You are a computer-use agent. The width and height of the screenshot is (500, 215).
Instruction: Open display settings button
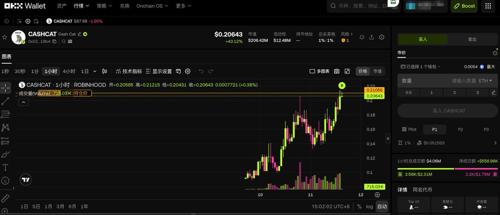tap(159, 71)
